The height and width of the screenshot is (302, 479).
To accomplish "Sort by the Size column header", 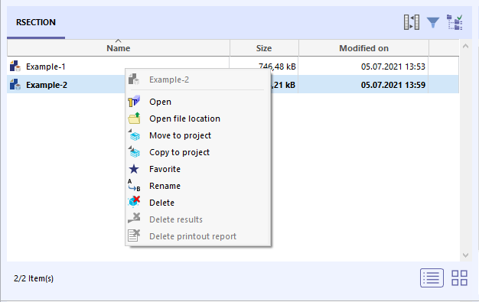I will point(264,48).
